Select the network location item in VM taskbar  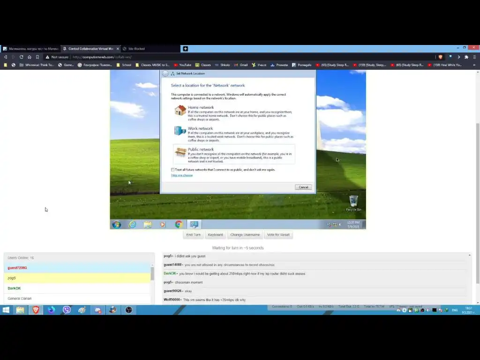pos(194,225)
